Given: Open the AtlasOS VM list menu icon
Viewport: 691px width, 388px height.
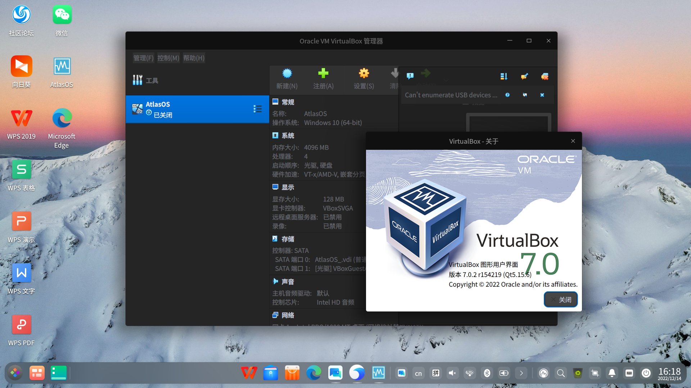Looking at the screenshot, I should tap(257, 109).
